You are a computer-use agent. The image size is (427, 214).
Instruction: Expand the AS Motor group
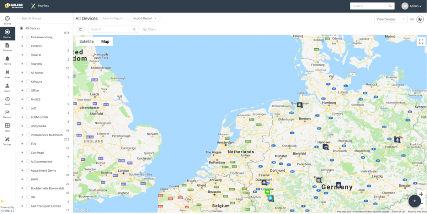click(22, 72)
